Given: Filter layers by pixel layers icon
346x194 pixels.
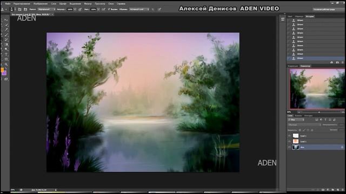Looking at the screenshot, I should tap(317, 120).
